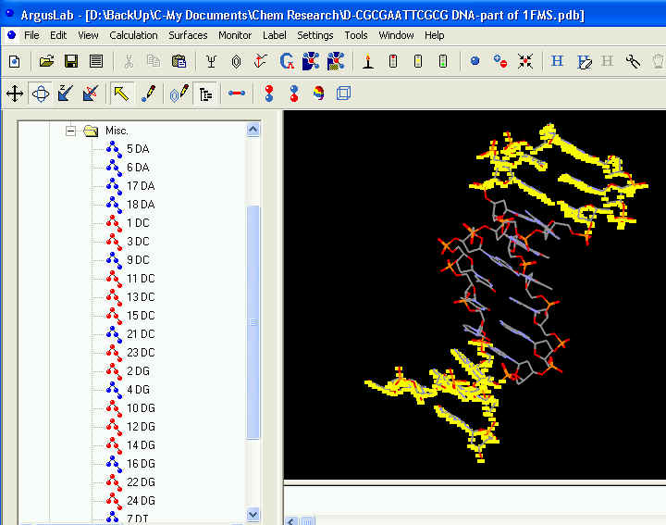This screenshot has width=666, height=525.
Task: Toggle the rotate molecule mode button
Action: [x=40, y=94]
